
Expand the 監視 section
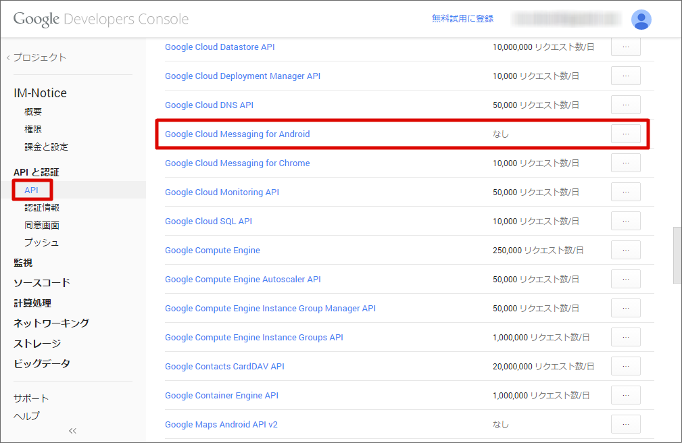click(23, 263)
